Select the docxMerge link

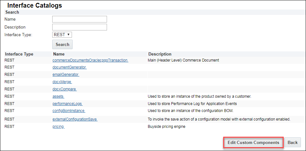(x=62, y=82)
